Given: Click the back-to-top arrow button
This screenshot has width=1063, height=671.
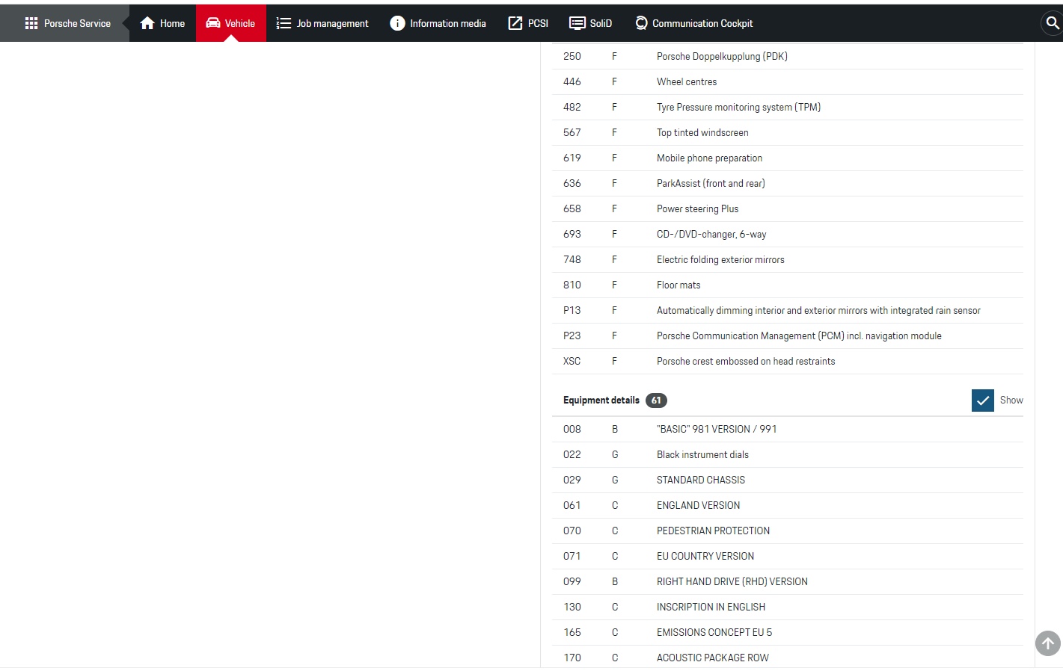Looking at the screenshot, I should (x=1048, y=643).
